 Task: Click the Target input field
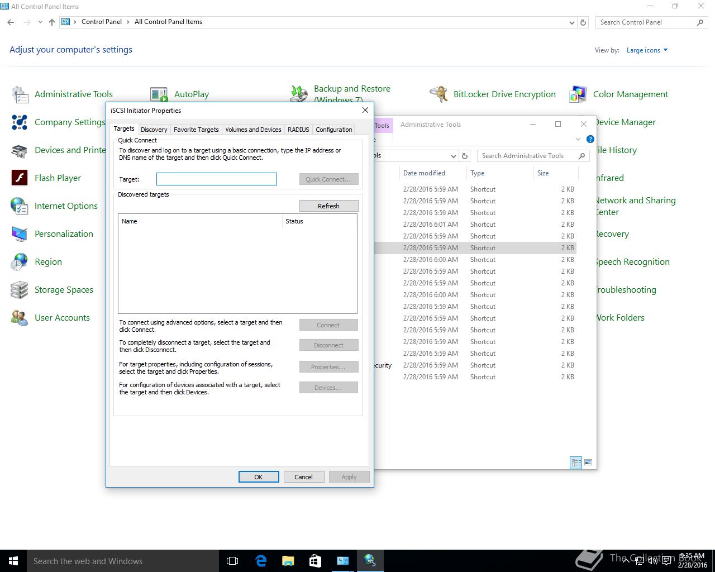(217, 179)
